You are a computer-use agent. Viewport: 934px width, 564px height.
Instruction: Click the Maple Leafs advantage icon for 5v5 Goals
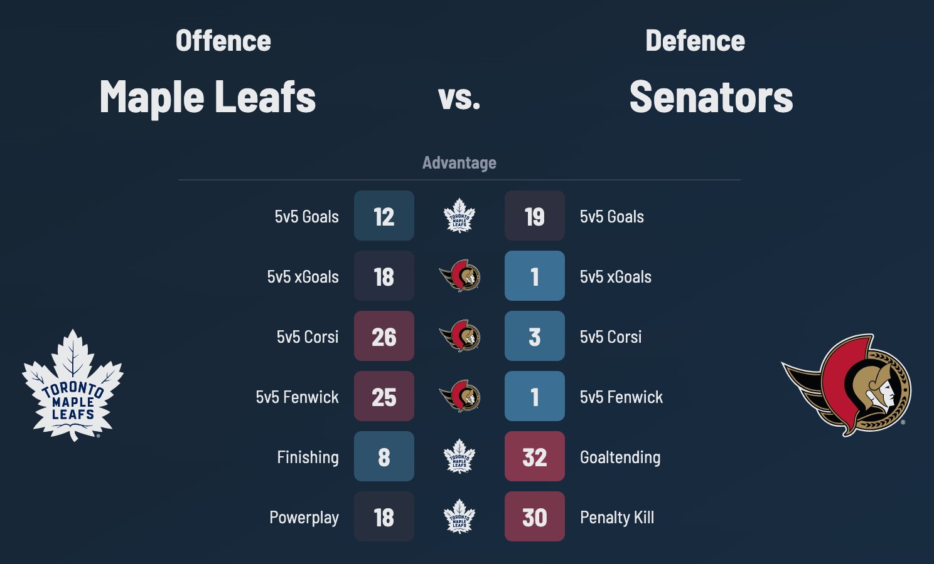tap(459, 216)
